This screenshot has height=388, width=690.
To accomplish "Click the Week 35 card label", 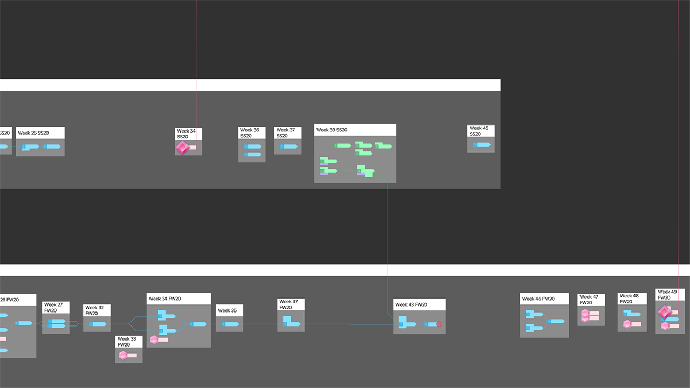I will pyautogui.click(x=226, y=310).
